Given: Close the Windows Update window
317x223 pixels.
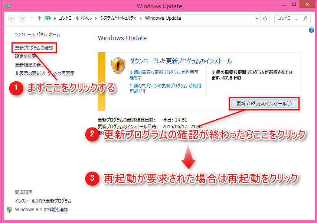Looking at the screenshot, I should (x=307, y=4).
